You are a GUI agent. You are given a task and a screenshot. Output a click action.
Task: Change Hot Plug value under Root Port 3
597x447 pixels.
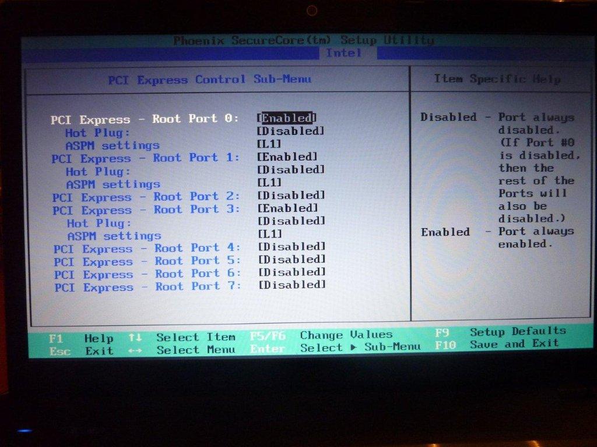point(292,221)
